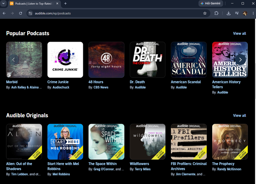Click the Audiochuck author link

[61, 87]
